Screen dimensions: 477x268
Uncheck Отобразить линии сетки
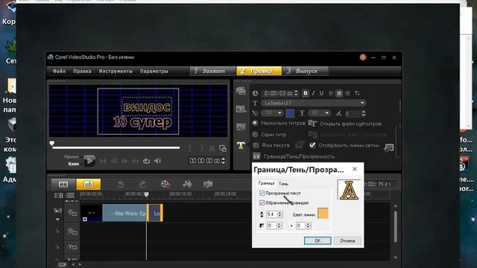coord(312,145)
